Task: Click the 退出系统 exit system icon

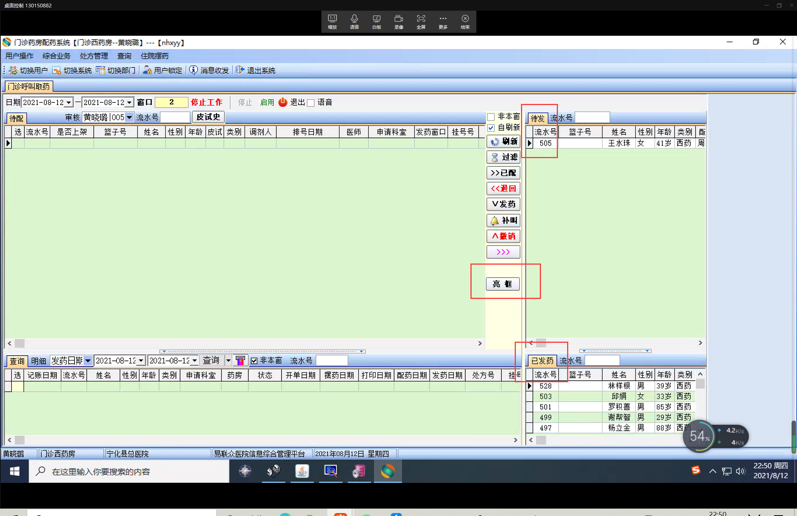Action: click(x=240, y=70)
